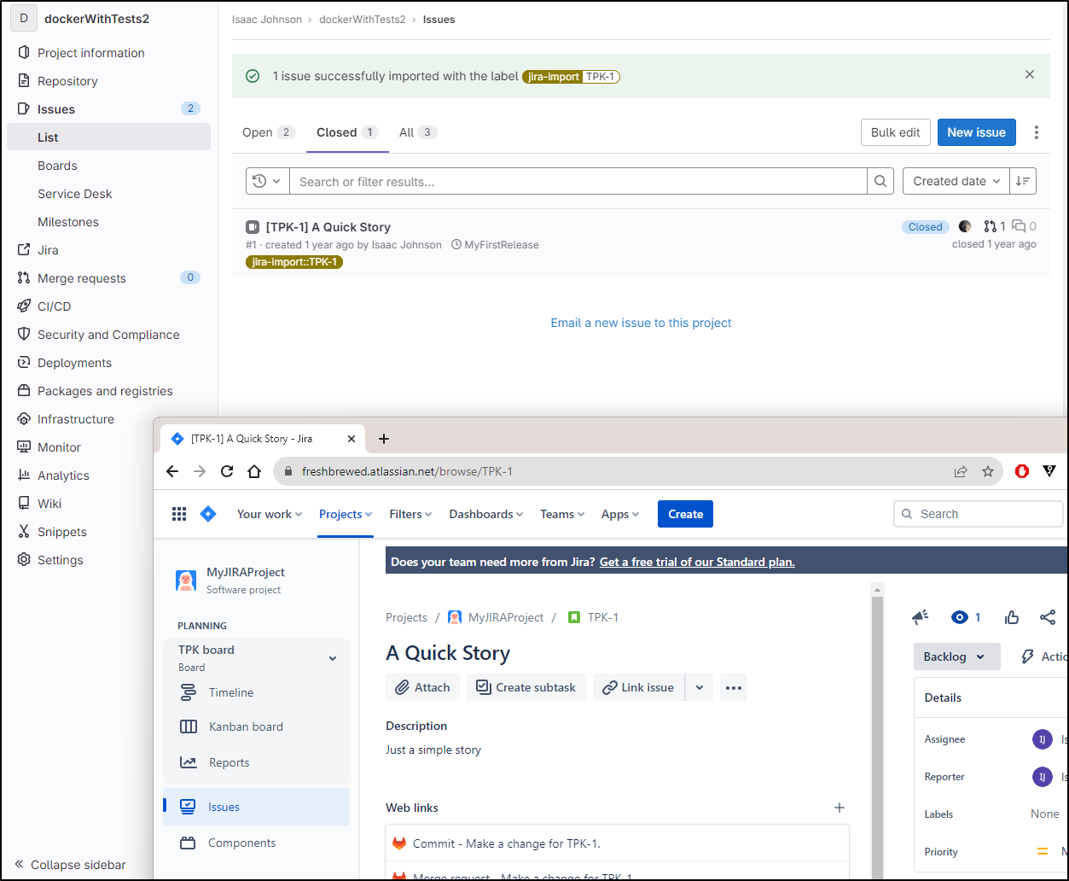Click the thumbs-up vote icon in Jira

[x=1012, y=617]
